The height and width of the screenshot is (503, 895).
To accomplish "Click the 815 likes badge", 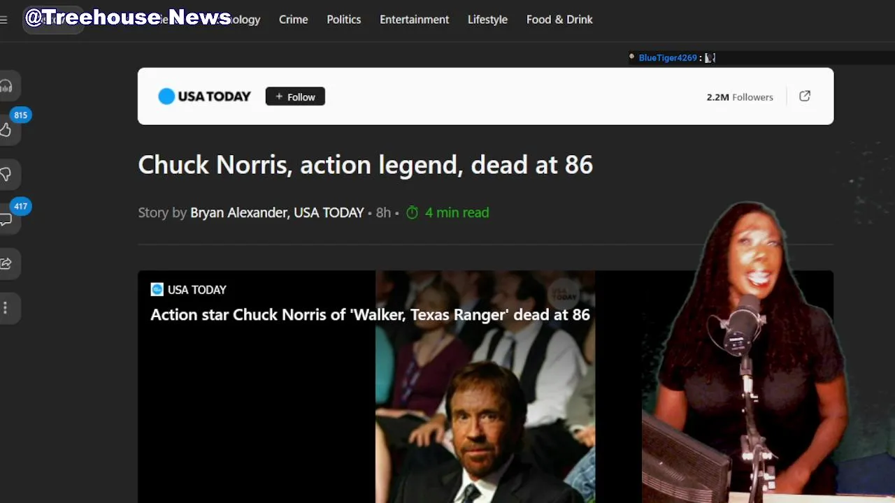I will (20, 115).
